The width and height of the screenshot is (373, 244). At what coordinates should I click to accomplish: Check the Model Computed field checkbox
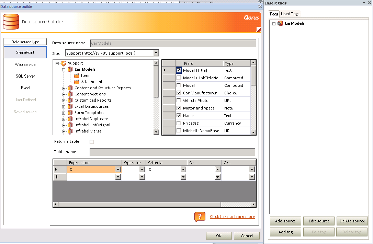pos(179,85)
